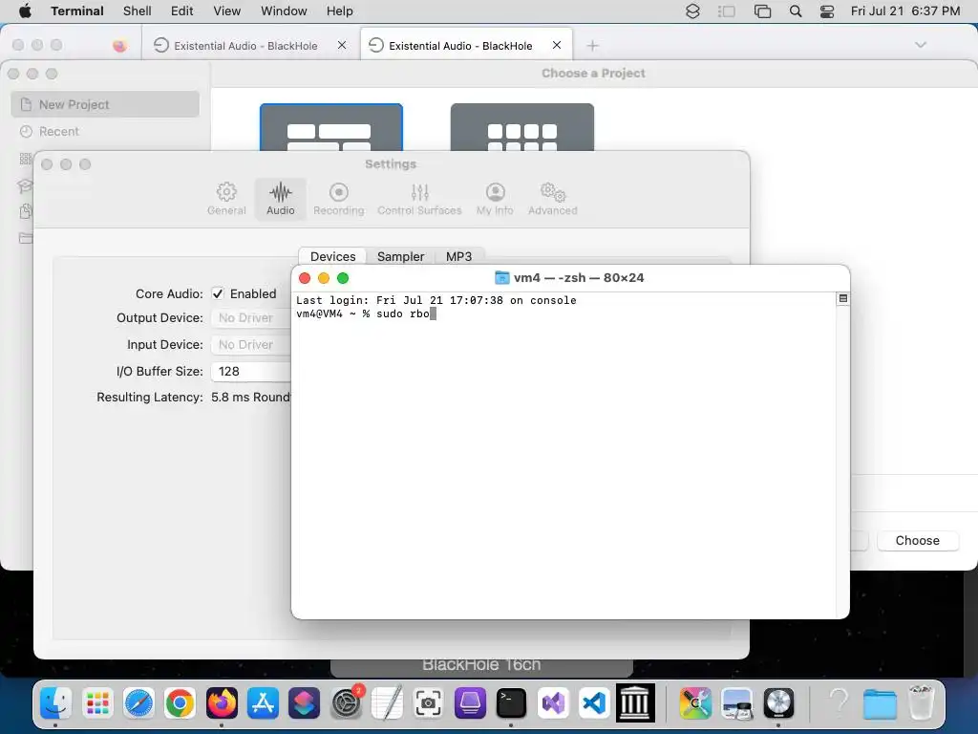
Task: Open the Shell menu
Action: point(138,11)
